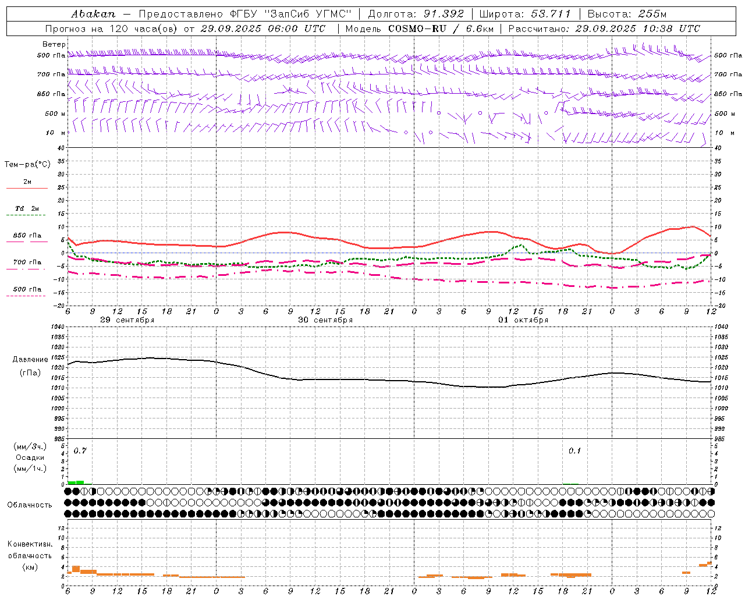
Task: Click the 2м temperature legend entry
Action: pos(27,182)
